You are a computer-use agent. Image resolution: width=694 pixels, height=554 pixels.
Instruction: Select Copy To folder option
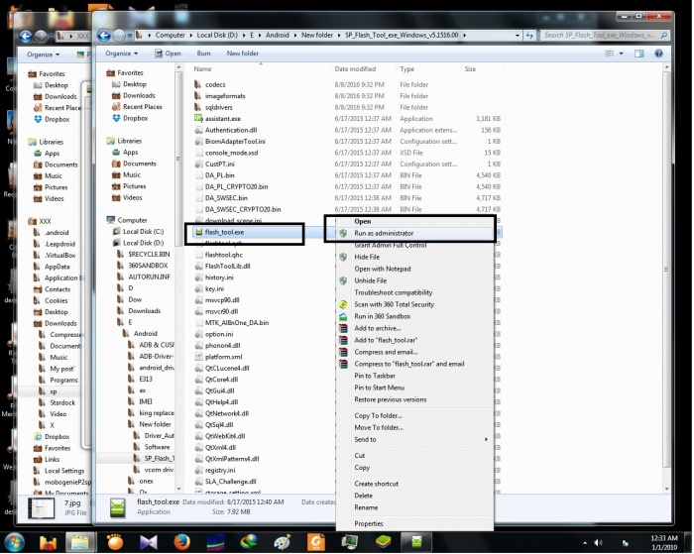coord(415,415)
